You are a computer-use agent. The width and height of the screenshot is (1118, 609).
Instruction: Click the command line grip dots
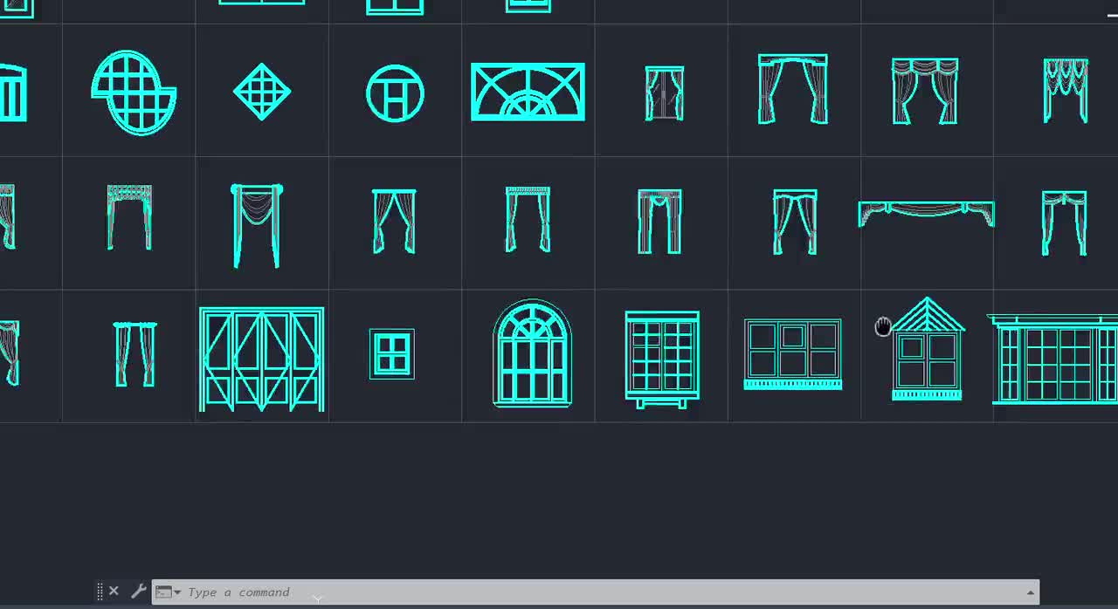pyautogui.click(x=101, y=592)
